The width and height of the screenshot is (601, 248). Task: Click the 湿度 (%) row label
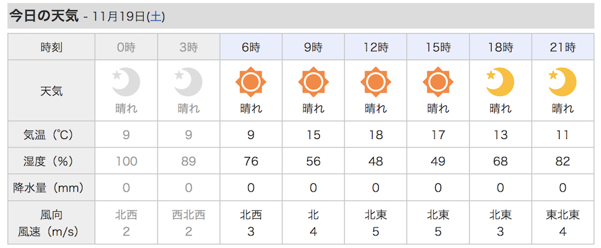click(x=51, y=161)
